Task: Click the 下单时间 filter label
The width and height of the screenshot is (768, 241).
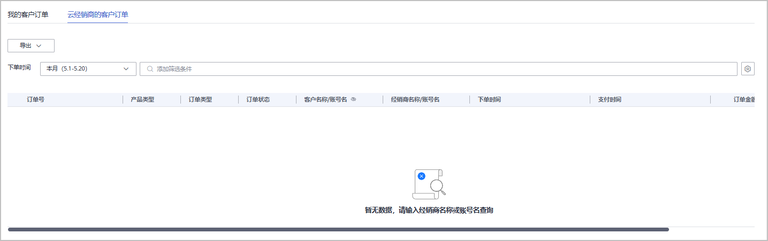Action: click(x=19, y=68)
